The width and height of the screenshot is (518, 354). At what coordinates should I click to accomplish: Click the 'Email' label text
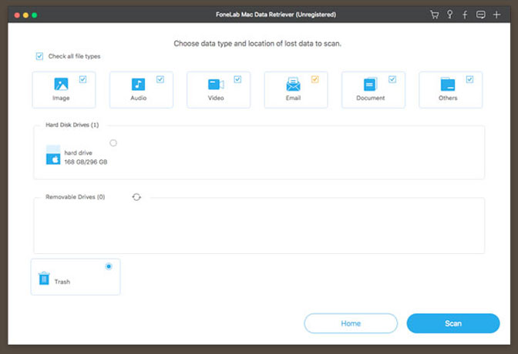click(x=293, y=98)
